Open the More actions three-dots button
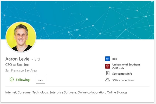Image resolution: width=156 pixels, height=104 pixels. [x=41, y=80]
